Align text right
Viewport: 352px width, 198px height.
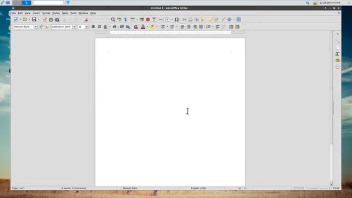point(195,27)
